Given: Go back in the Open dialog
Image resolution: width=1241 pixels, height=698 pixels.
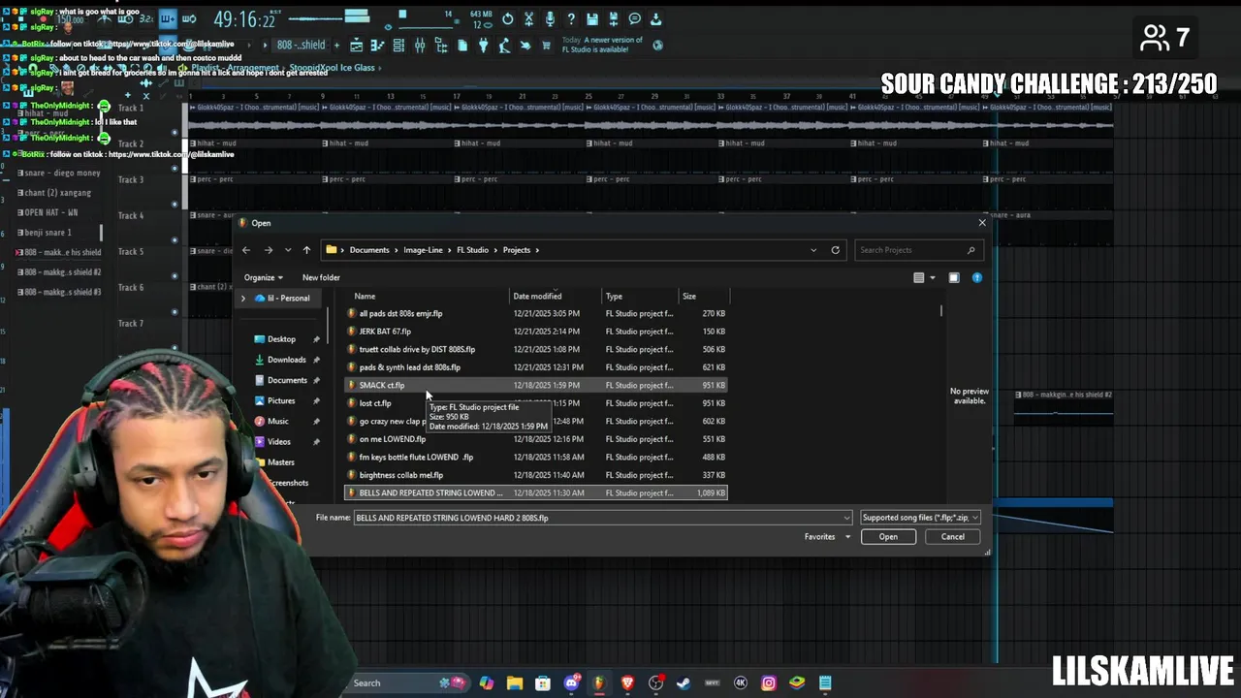Looking at the screenshot, I should [246, 250].
